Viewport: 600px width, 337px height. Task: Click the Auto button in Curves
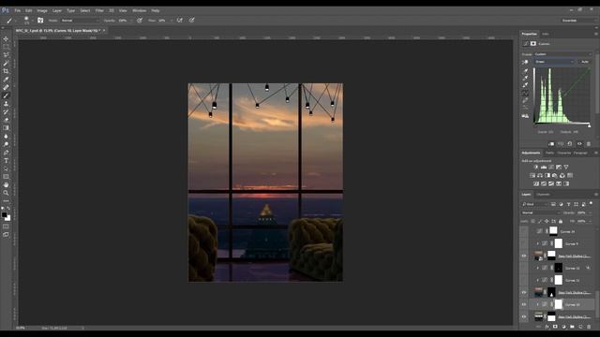585,62
